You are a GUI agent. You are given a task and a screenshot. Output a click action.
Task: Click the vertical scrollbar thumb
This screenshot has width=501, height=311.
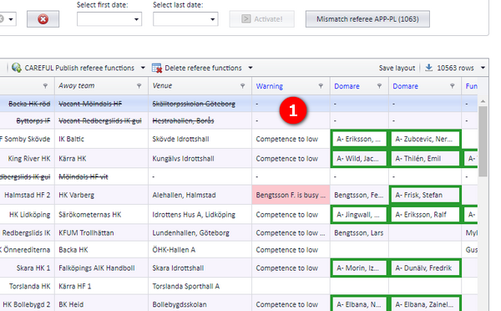click(x=483, y=141)
